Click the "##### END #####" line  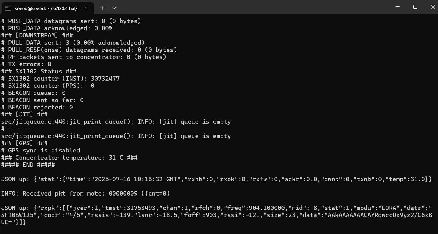pyautogui.click(x=28, y=165)
